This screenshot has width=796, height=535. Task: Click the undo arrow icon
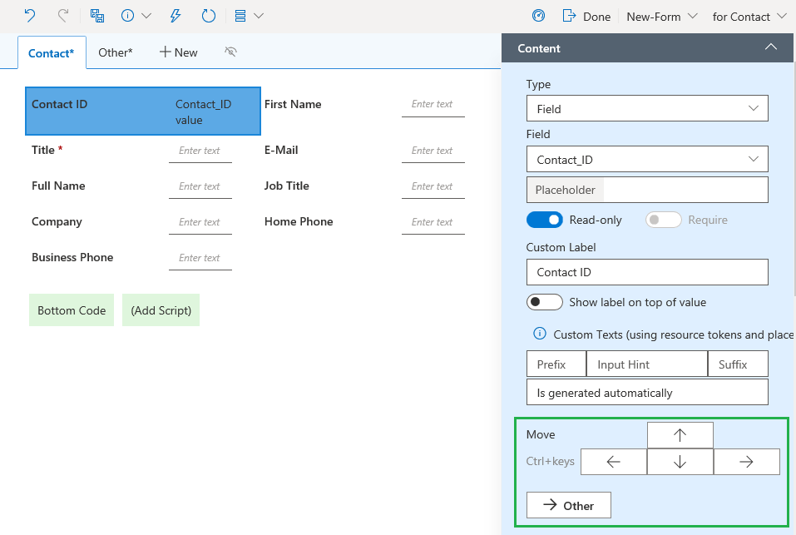30,16
